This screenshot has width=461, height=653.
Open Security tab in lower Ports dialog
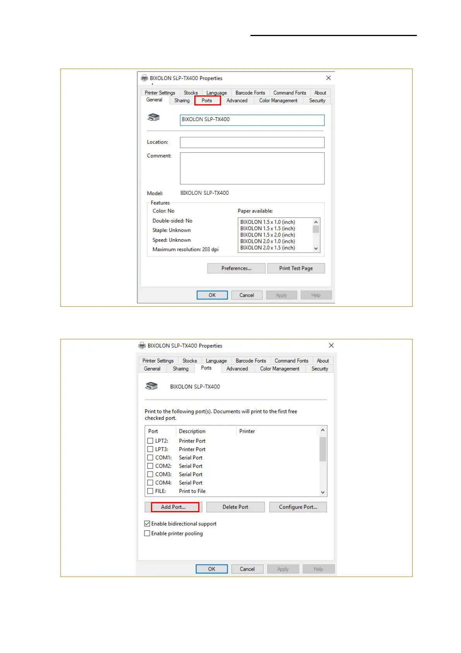tap(320, 369)
